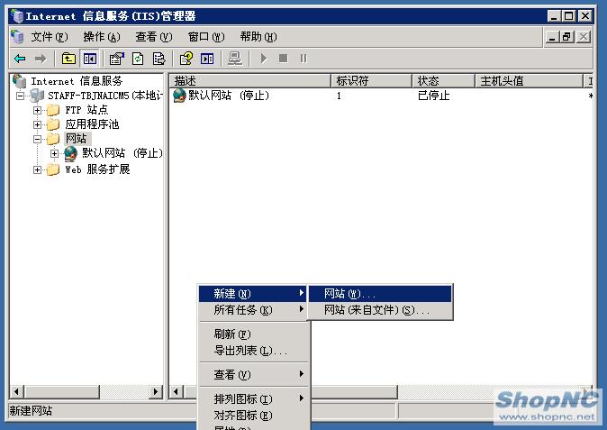This screenshot has width=607, height=430.
Task: Click the tree pane horizontal scrollbar thumb
Action: 61,391
